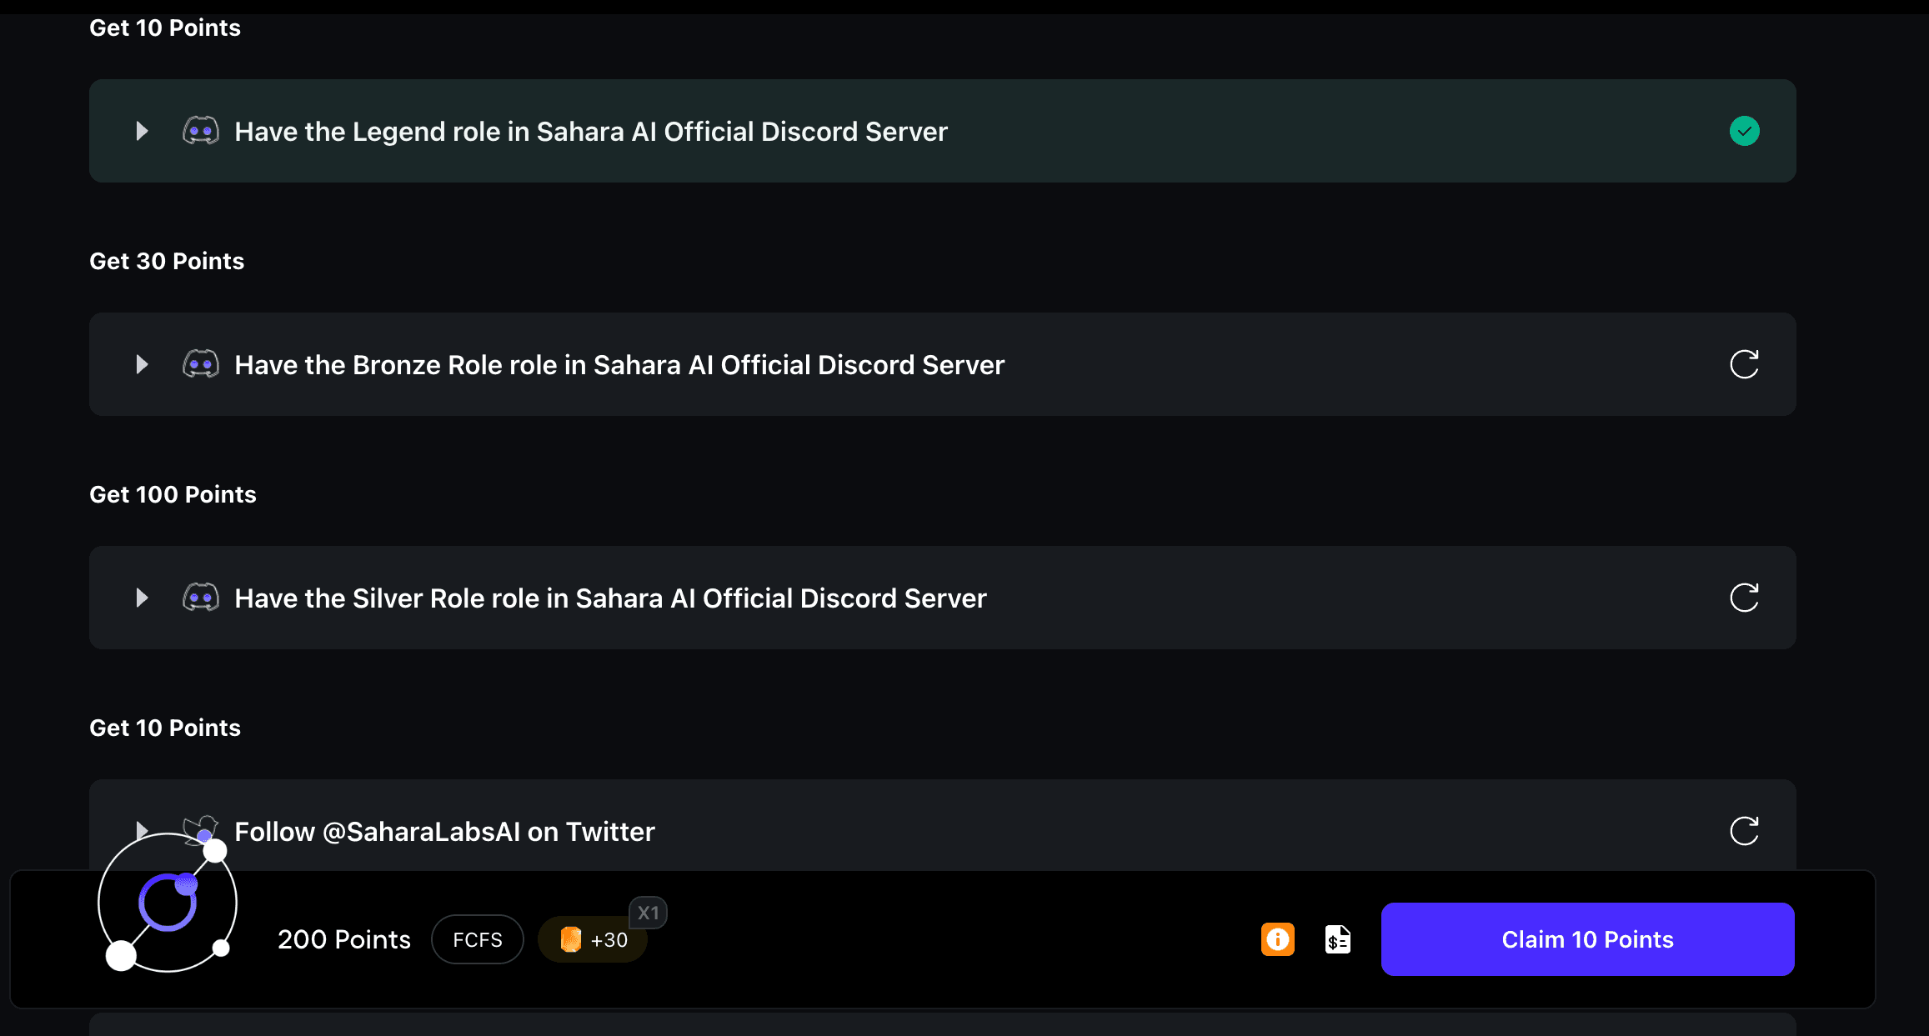1929x1036 pixels.
Task: Click the green completed checkmark on Legend task
Action: coord(1744,131)
